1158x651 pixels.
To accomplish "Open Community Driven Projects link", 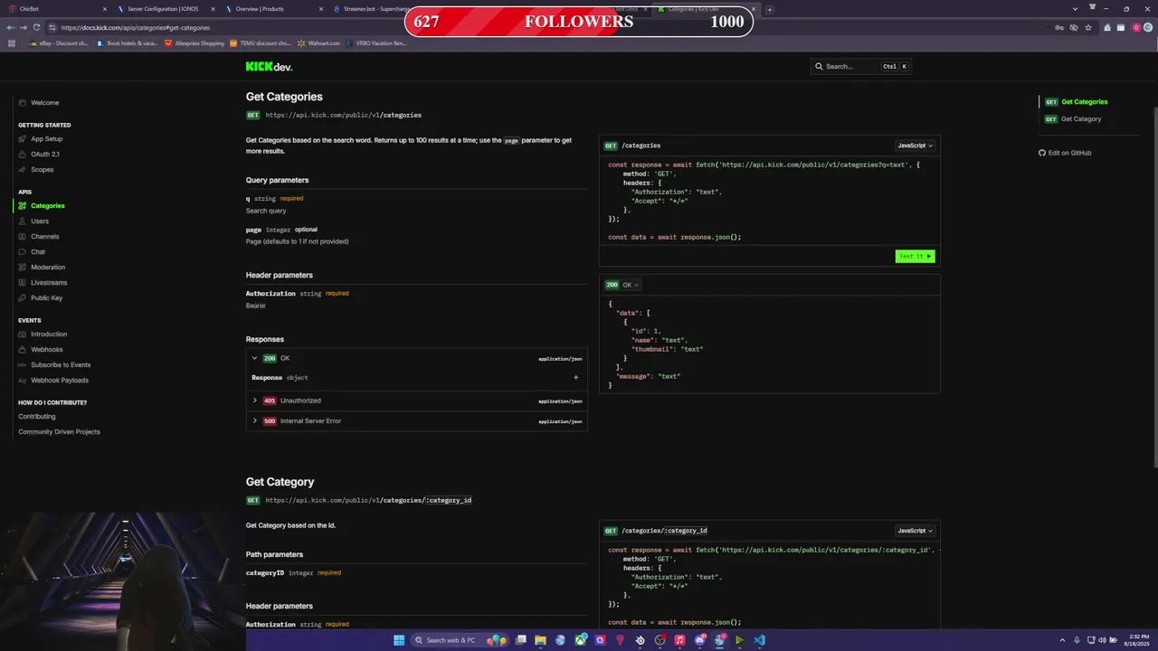I will pos(59,432).
